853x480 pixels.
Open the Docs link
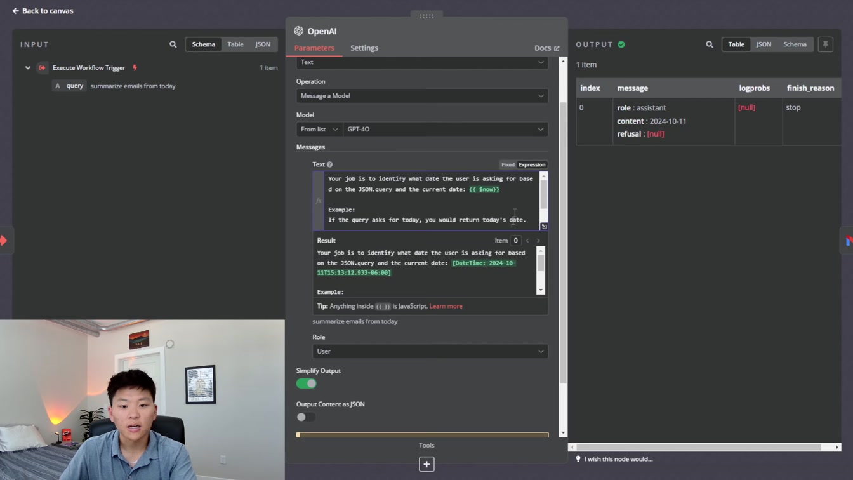(547, 48)
